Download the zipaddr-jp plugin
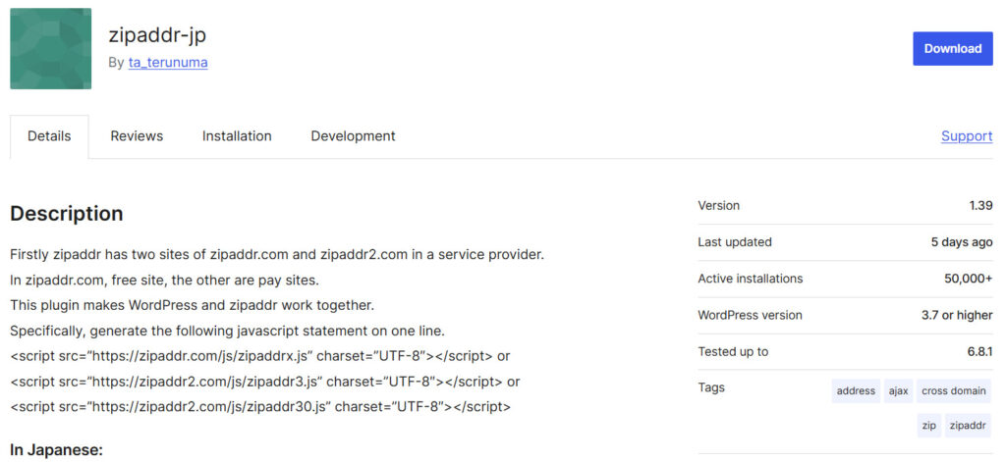Image resolution: width=1006 pixels, height=462 pixels. tap(953, 49)
